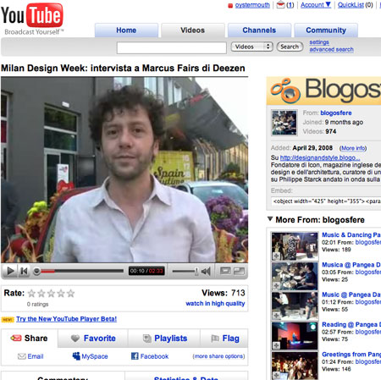Screen dimensions: 381x380
Task: Open the oystermouth user link
Action: point(252,5)
